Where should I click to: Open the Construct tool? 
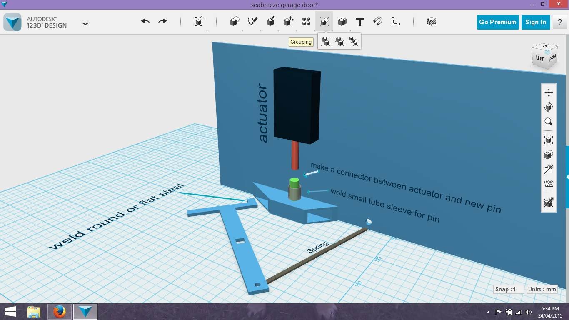pyautogui.click(x=270, y=21)
